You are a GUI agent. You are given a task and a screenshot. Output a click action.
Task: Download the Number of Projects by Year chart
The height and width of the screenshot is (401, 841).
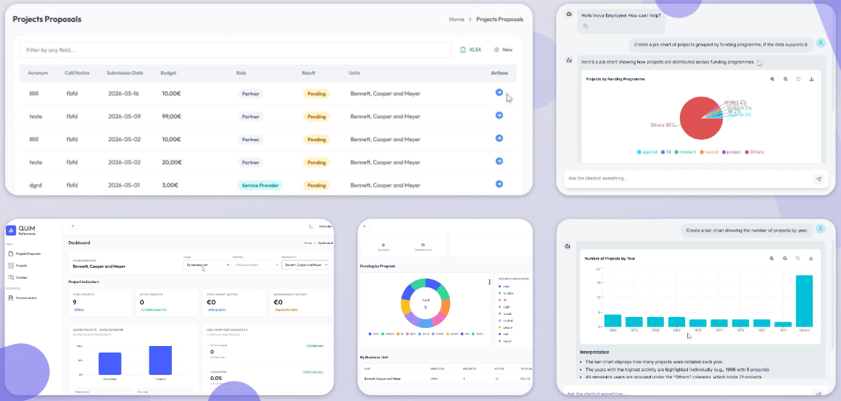click(811, 258)
